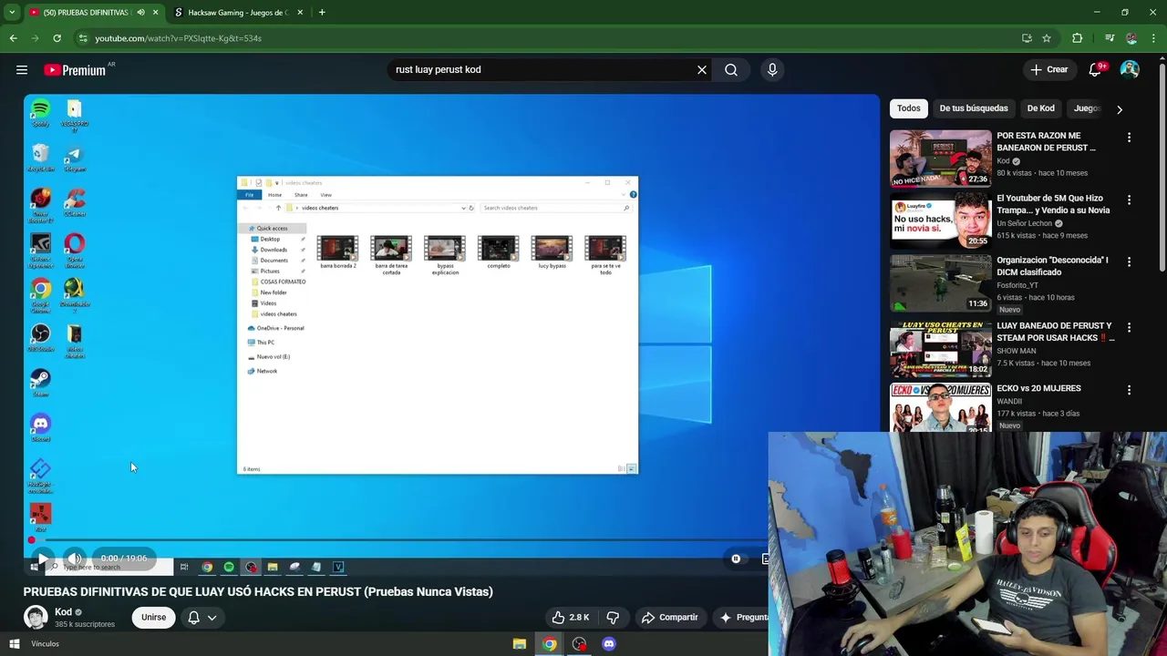Dislike the video
Image resolution: width=1167 pixels, height=656 pixels.
pos(613,617)
